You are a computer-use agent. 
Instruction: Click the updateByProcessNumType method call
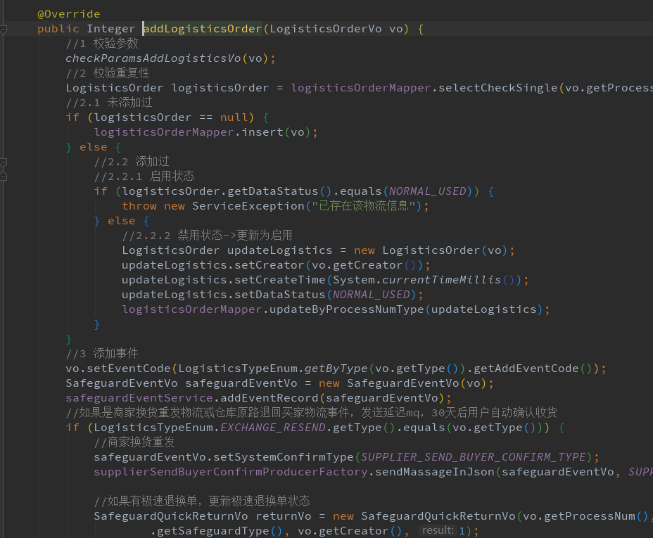(346, 309)
